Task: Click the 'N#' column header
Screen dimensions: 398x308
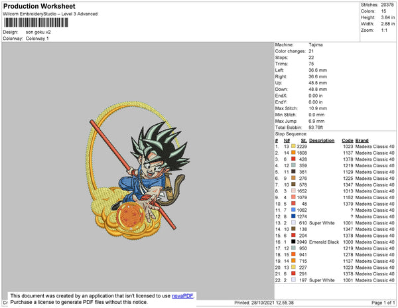Action: (287, 141)
